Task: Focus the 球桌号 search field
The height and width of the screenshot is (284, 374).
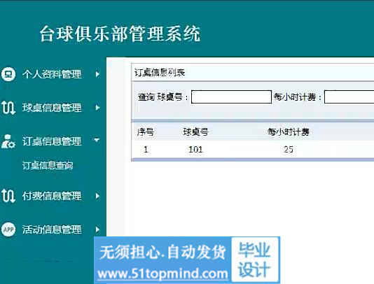Action: (x=231, y=97)
